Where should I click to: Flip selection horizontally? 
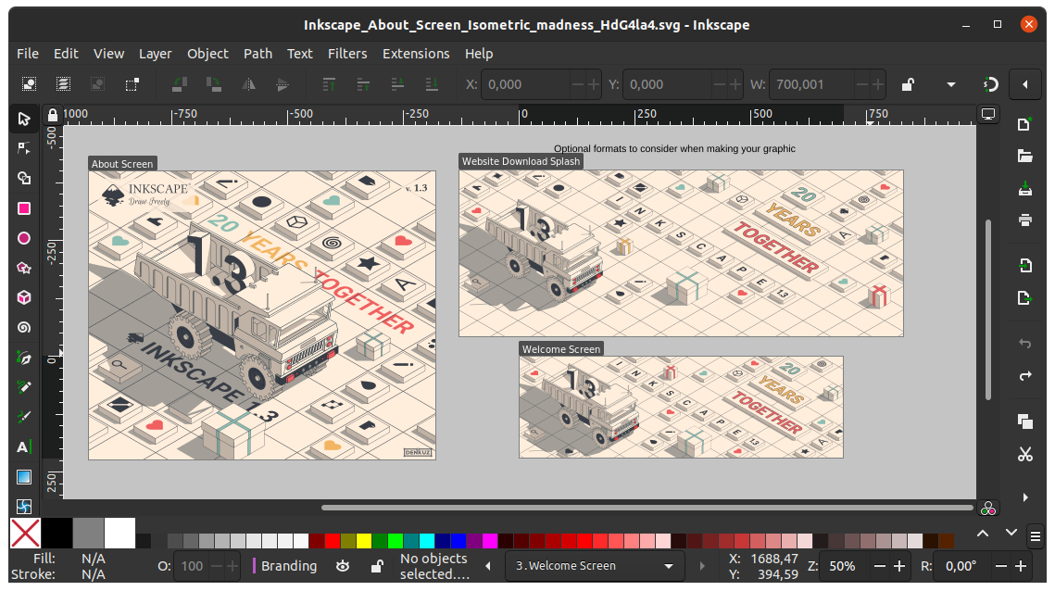pos(248,84)
